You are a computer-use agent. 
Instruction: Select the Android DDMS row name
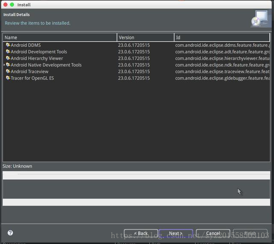click(x=26, y=45)
